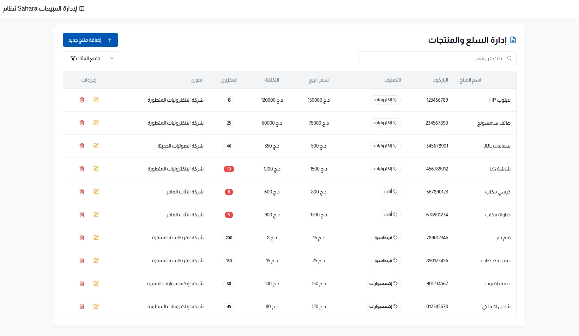Delete the دفتر ملاحظات product
Viewport: 579px width, 336px height.
tap(82, 260)
